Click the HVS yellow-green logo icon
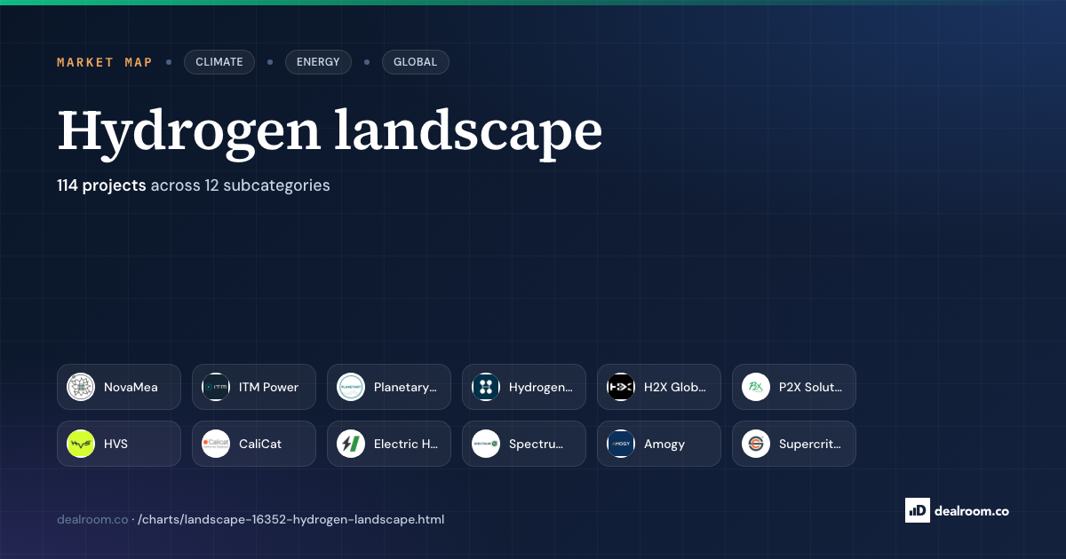Screen dimensions: 1066x559 (x=81, y=444)
